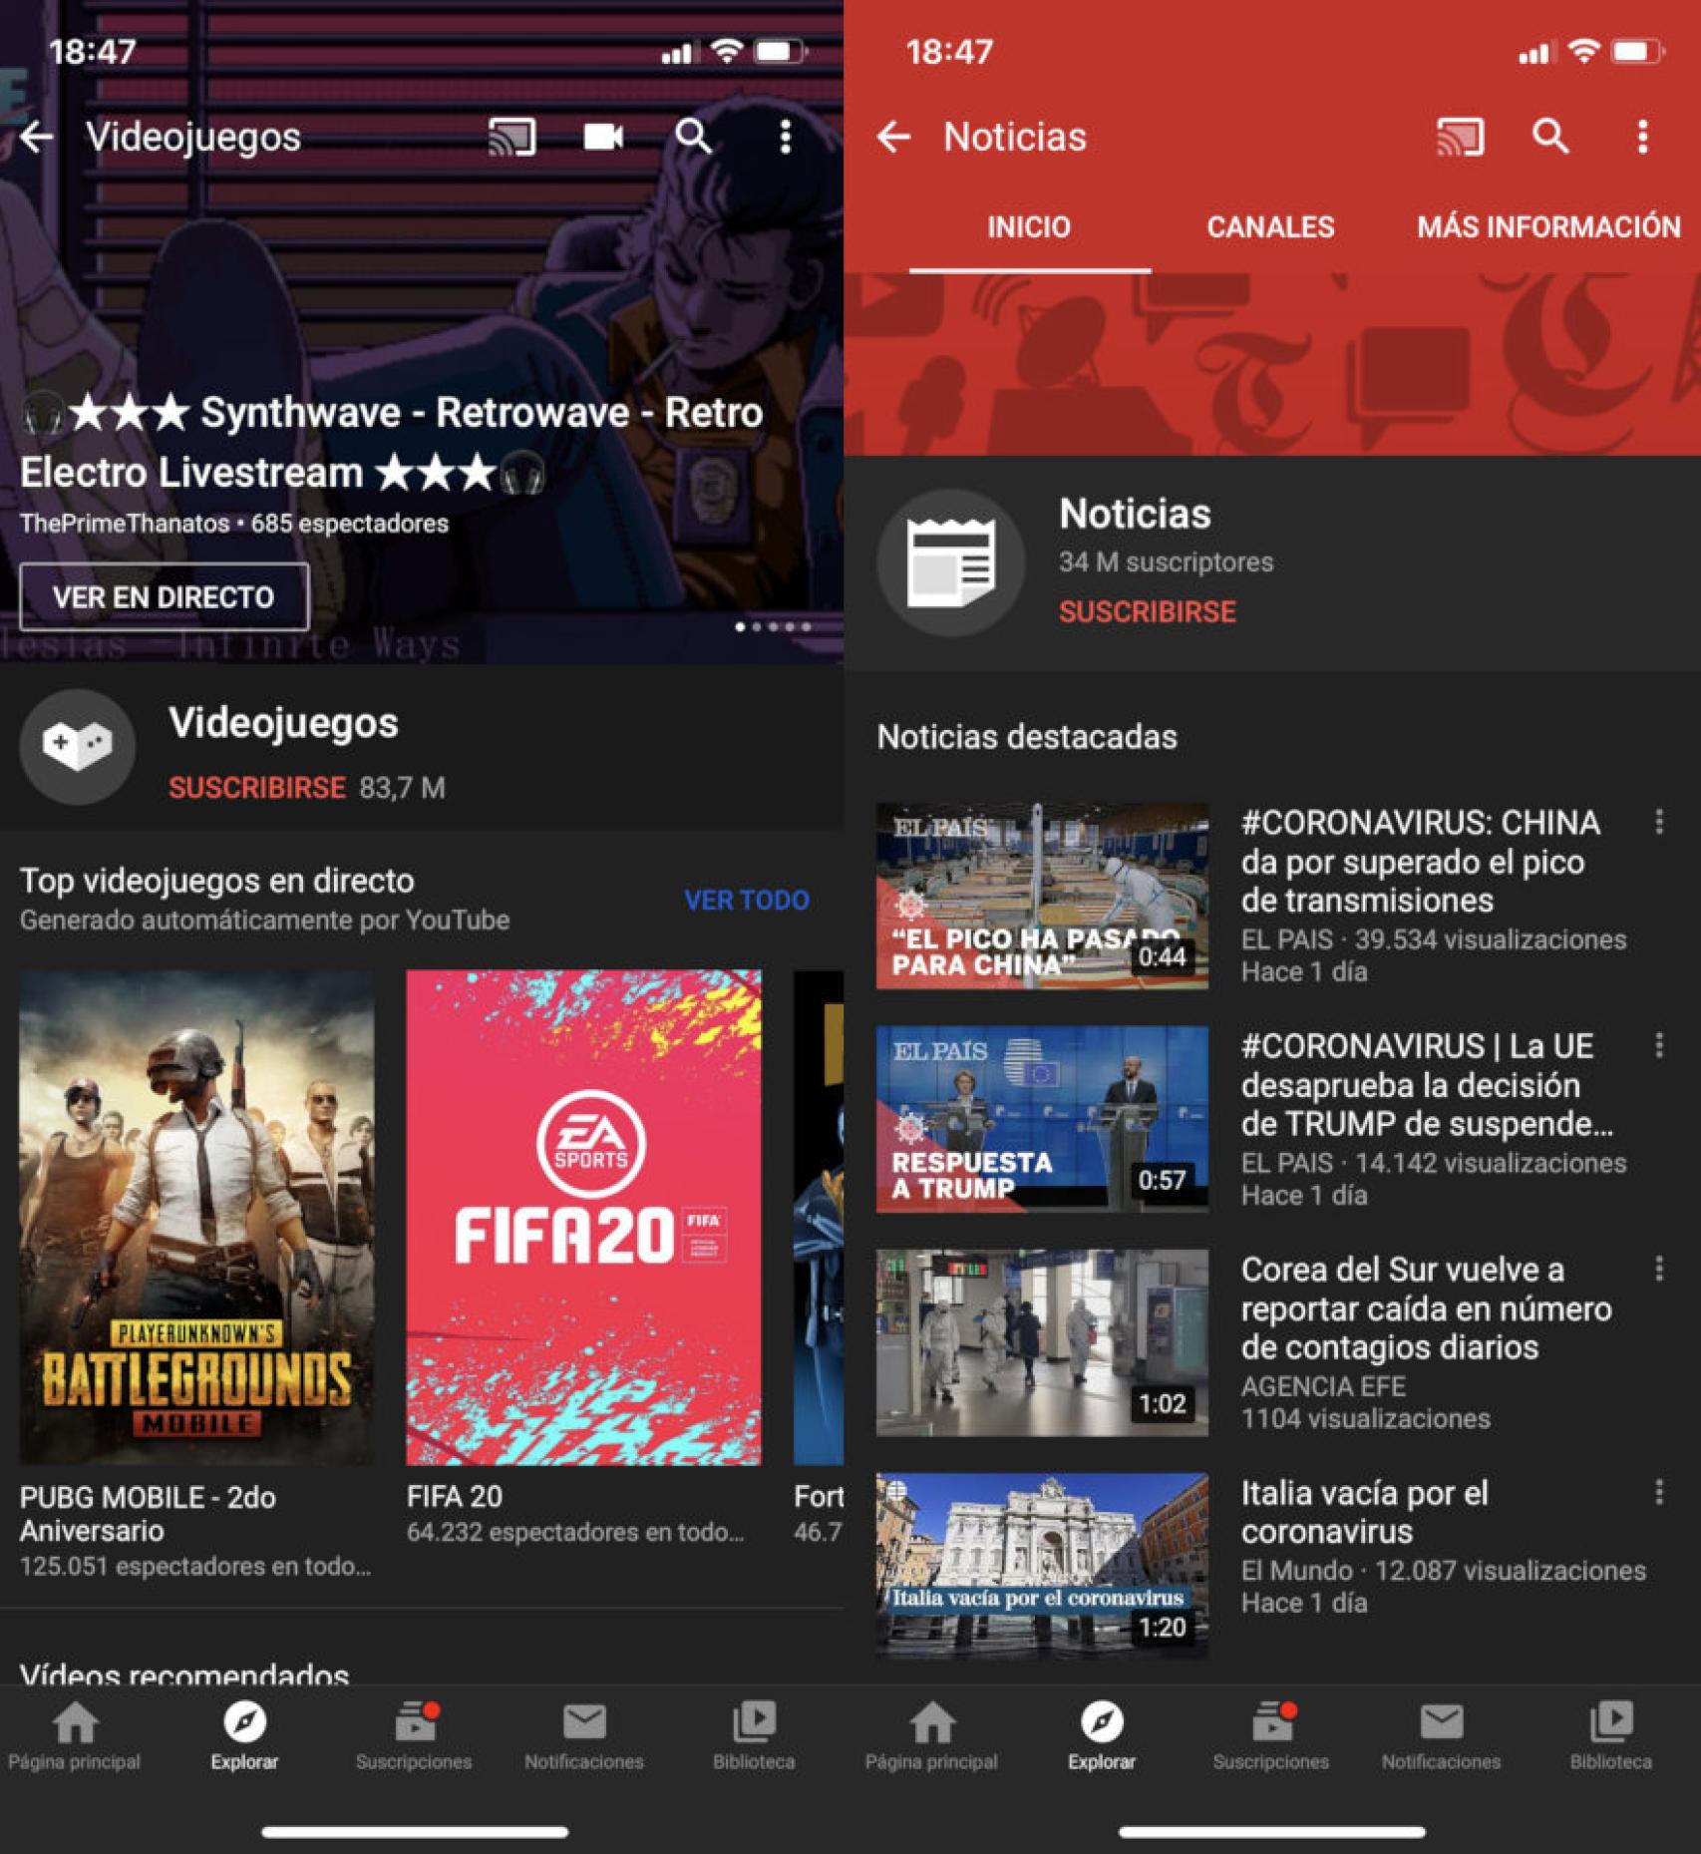The width and height of the screenshot is (1701, 1854).
Task: Open options for Italia vacía video
Action: pyautogui.click(x=1659, y=1492)
